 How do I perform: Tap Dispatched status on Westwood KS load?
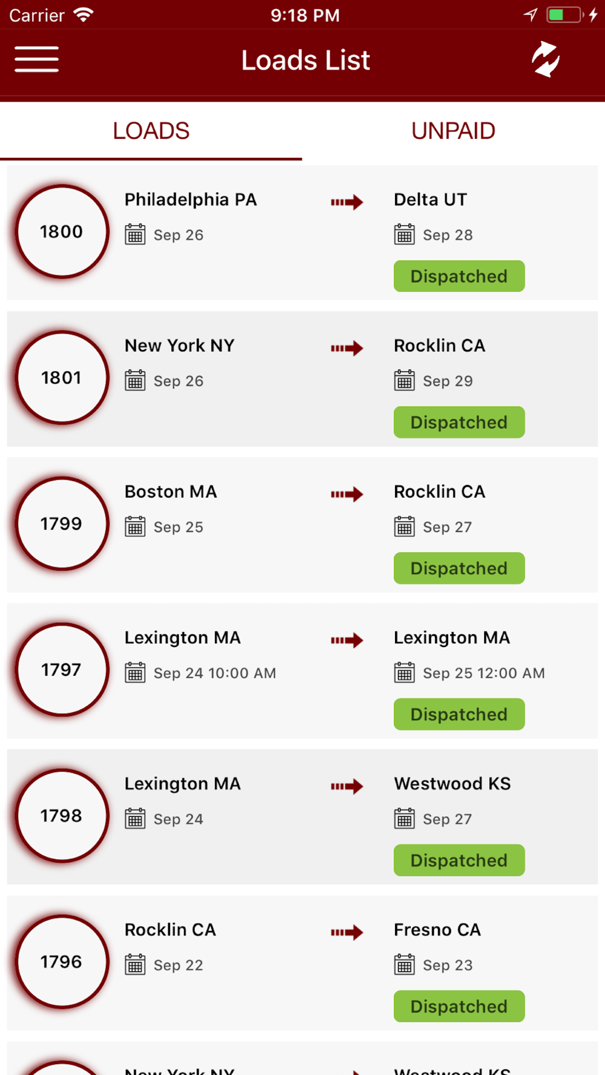[459, 860]
